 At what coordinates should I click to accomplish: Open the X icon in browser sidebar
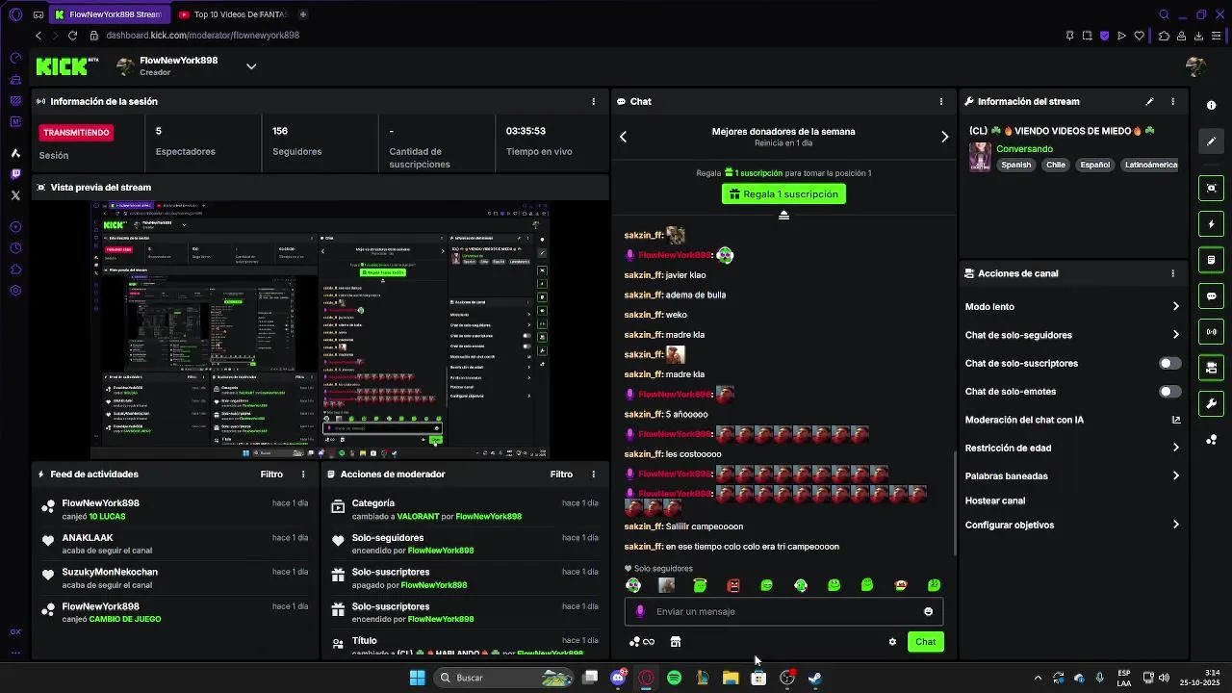pyautogui.click(x=15, y=194)
